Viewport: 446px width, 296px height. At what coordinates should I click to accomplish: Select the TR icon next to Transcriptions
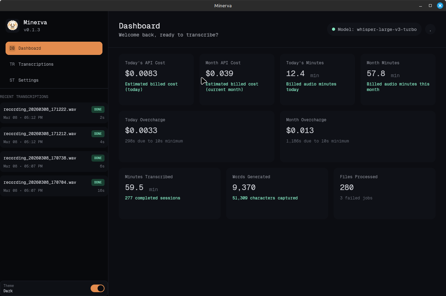[x=12, y=64]
